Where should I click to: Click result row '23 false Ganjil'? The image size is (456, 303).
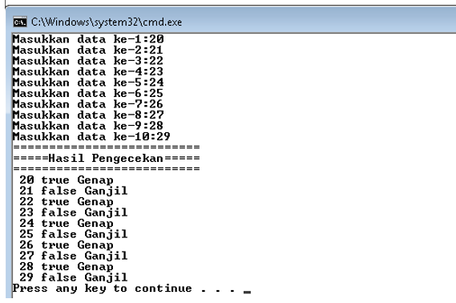[x=74, y=212]
